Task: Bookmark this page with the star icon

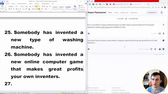Action: coord(159,7)
